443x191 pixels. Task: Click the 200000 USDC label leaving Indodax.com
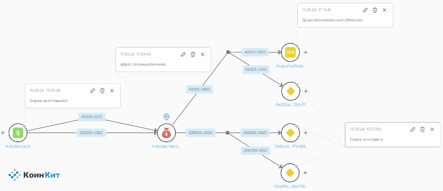[91, 133]
